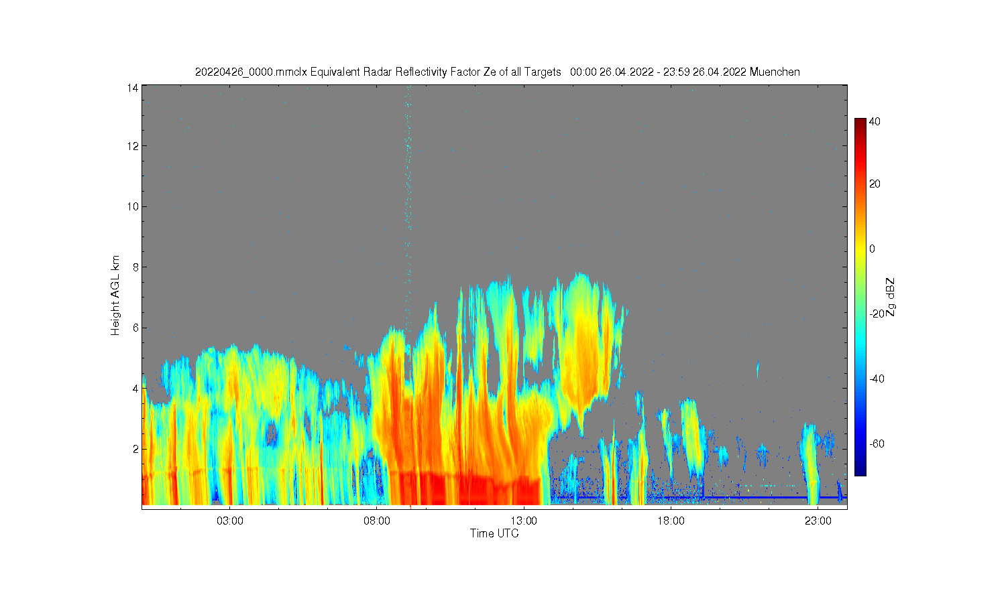The height and width of the screenshot is (603, 1006).
Task: Click the '12' height tick label
Action: pos(133,145)
